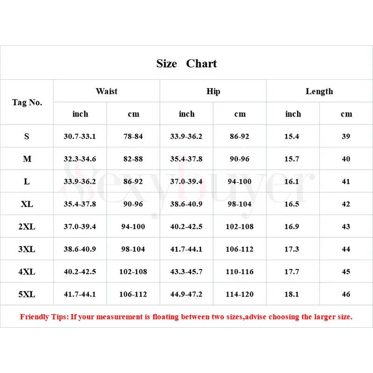
Task: Select the 2XL size row label
Action: (27, 227)
